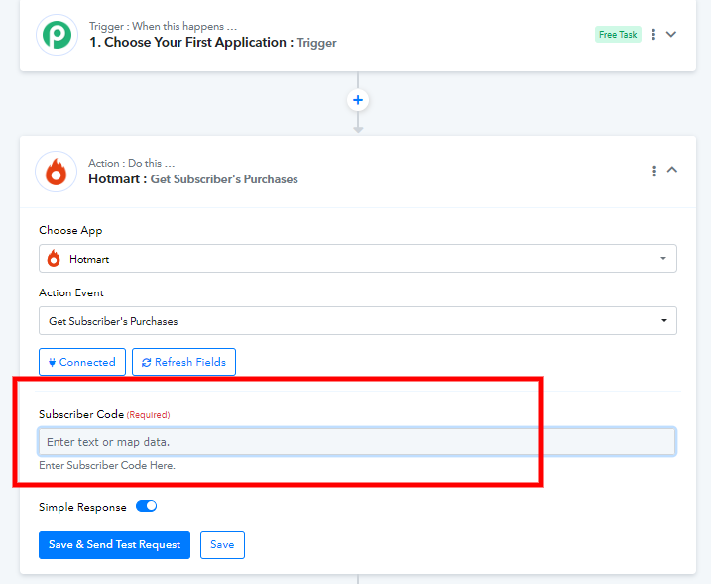Open the Hotmart action's three-dot menu
This screenshot has width=711, height=584.
[654, 171]
